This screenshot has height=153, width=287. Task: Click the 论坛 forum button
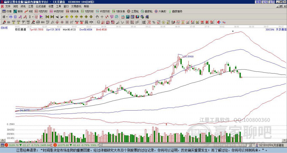click(265, 2)
